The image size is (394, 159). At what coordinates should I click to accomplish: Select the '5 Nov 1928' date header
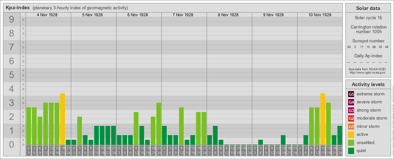(x=92, y=15)
